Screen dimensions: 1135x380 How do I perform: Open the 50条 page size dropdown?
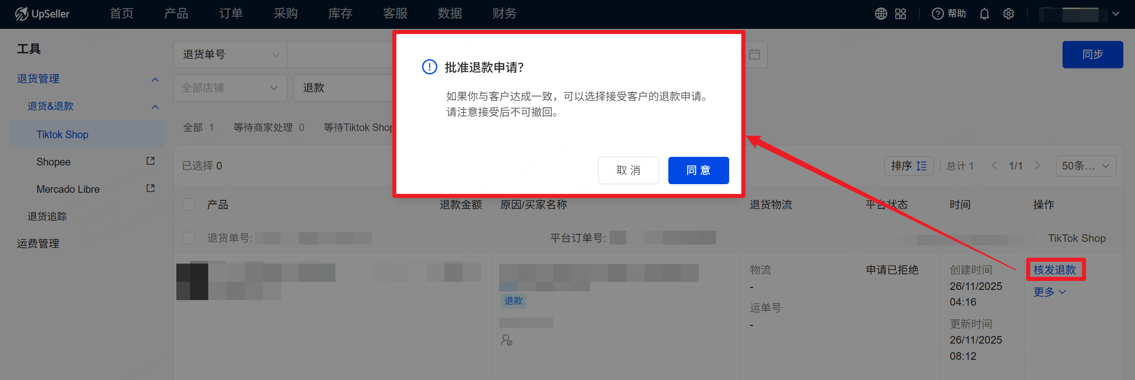[1085, 166]
